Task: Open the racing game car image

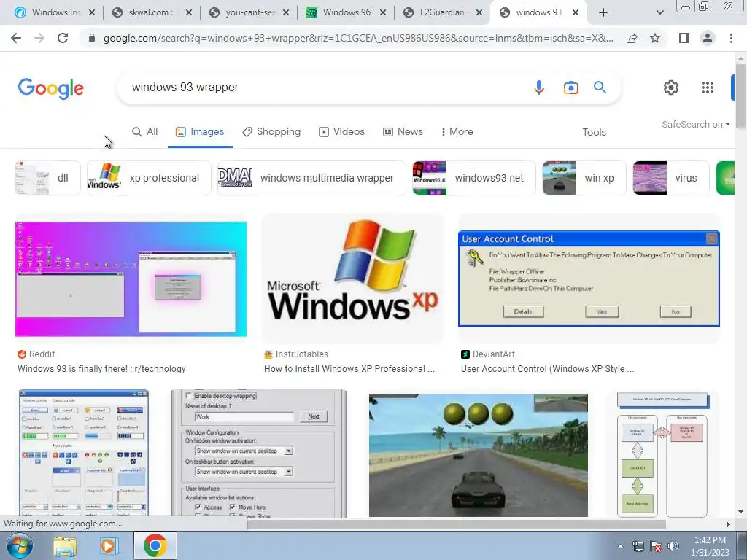Action: pos(479,455)
